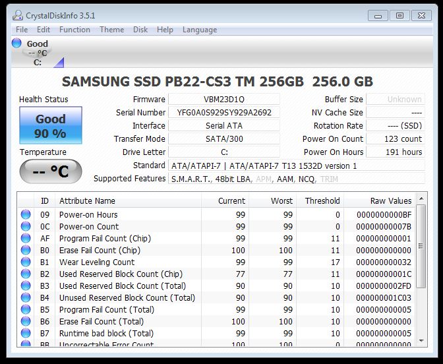443x364 pixels.
Task: Click the Transfer Mode field SATA/300
Action: click(x=224, y=138)
